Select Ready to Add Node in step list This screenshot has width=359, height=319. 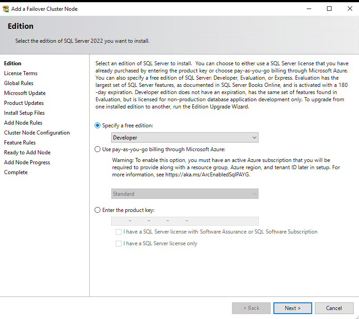[27, 152]
